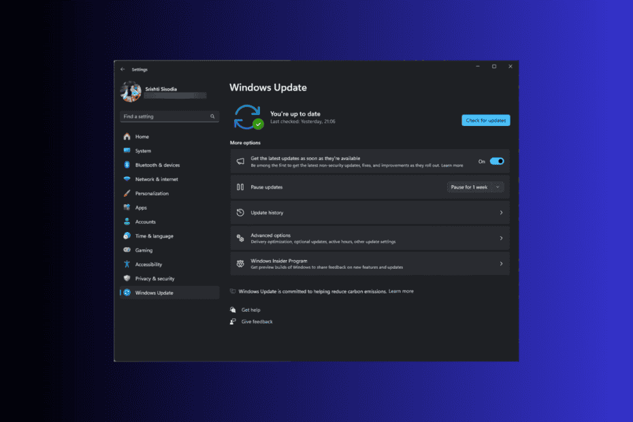The height and width of the screenshot is (422, 633).
Task: Click the Privacy & security shield icon
Action: (127, 278)
